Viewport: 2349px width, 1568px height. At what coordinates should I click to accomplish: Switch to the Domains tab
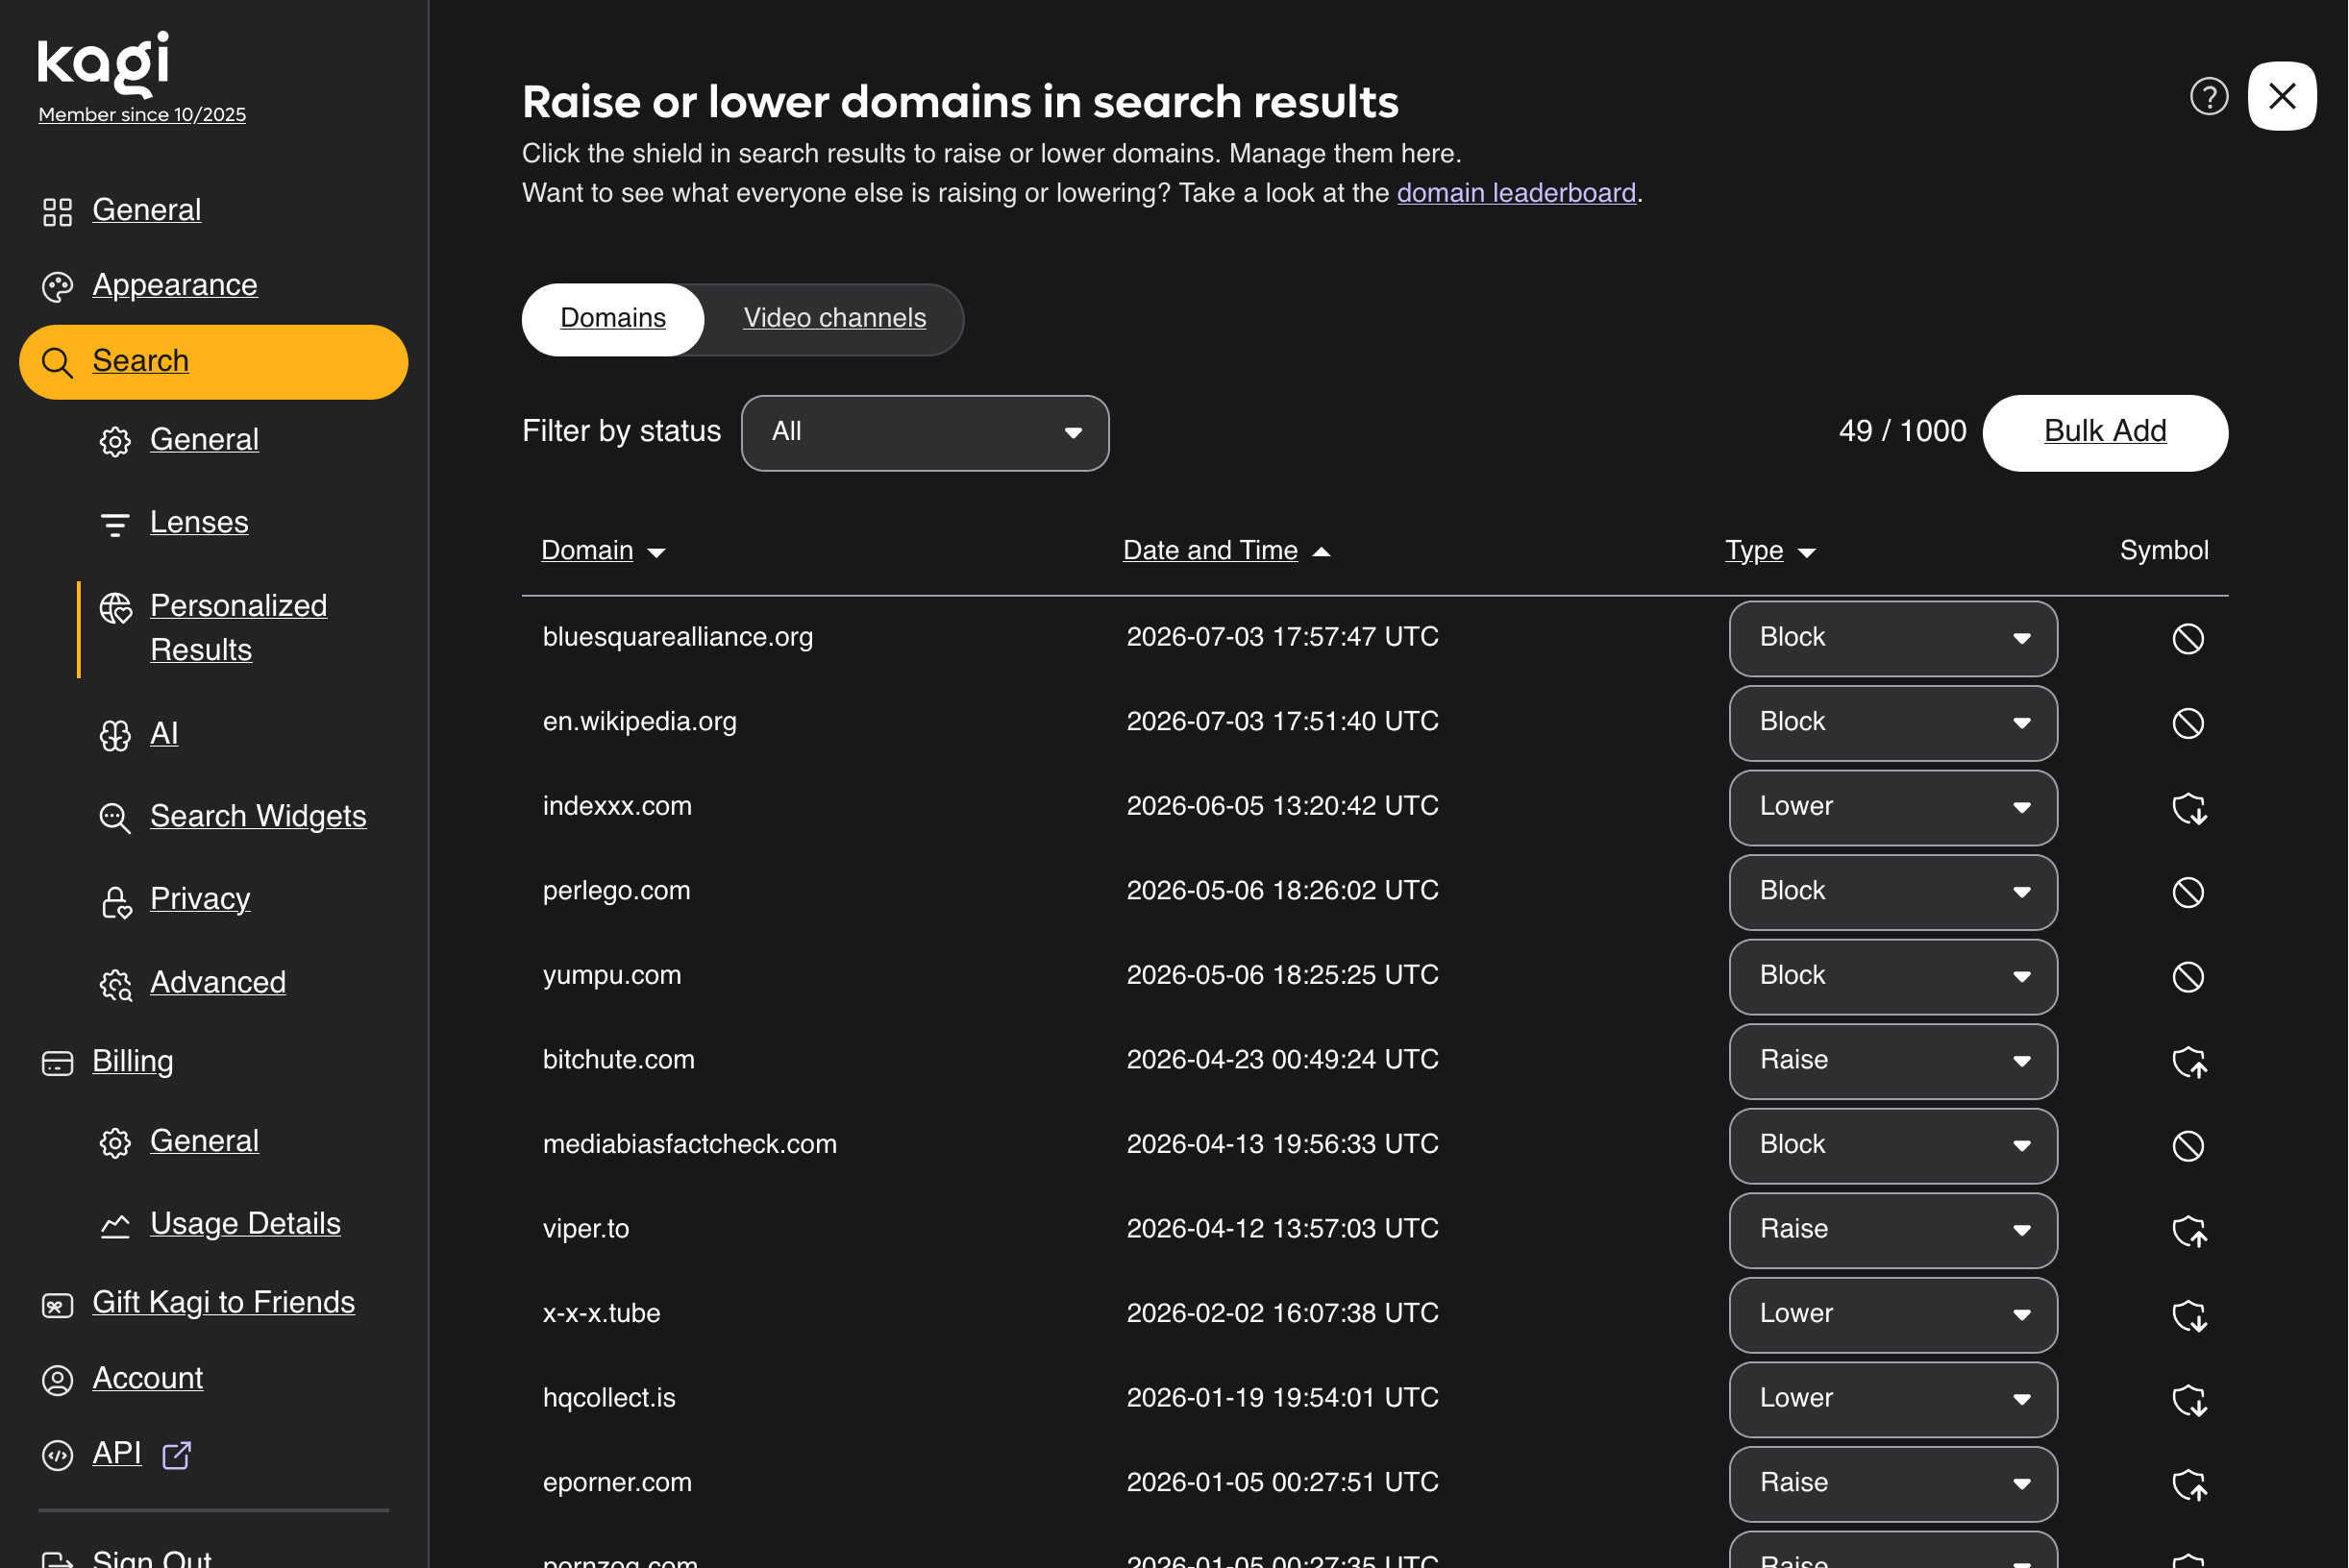pos(612,319)
